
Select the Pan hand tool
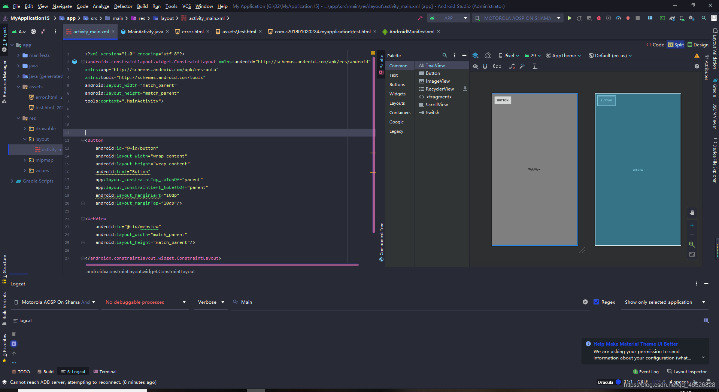pos(692,212)
